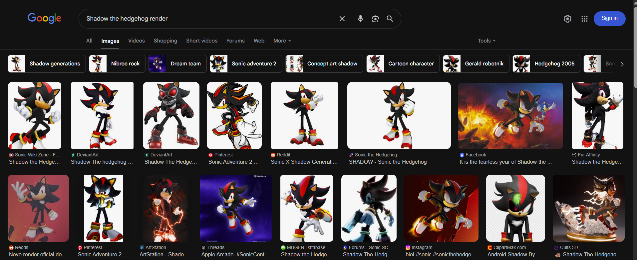Start voice search with microphone icon
Viewport: 637px width, 260px height.
pos(360,19)
